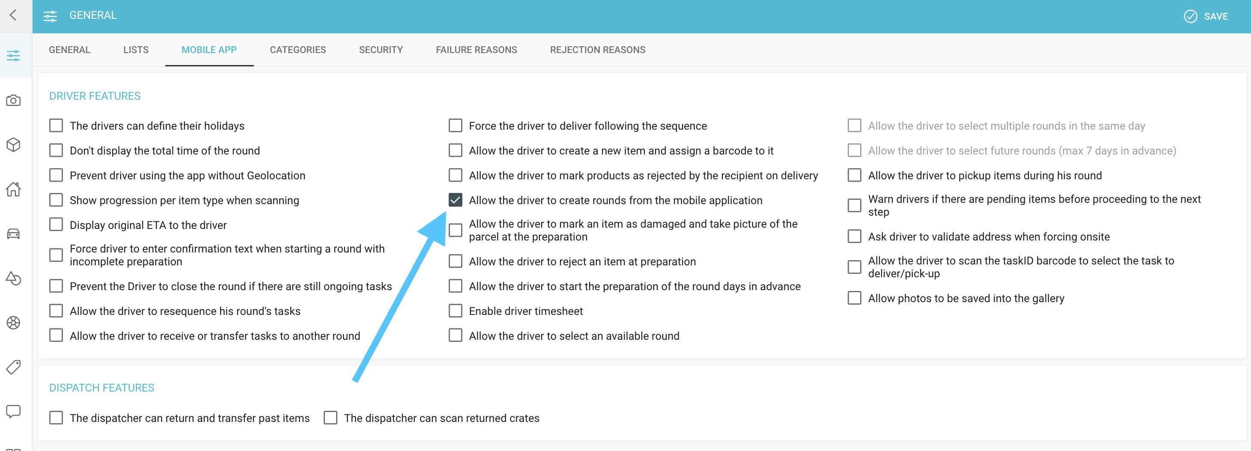Save the settings with SAVE button

[x=1206, y=17]
